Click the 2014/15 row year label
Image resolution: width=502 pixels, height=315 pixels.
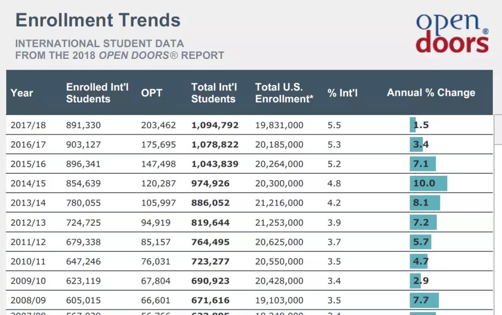(x=28, y=184)
